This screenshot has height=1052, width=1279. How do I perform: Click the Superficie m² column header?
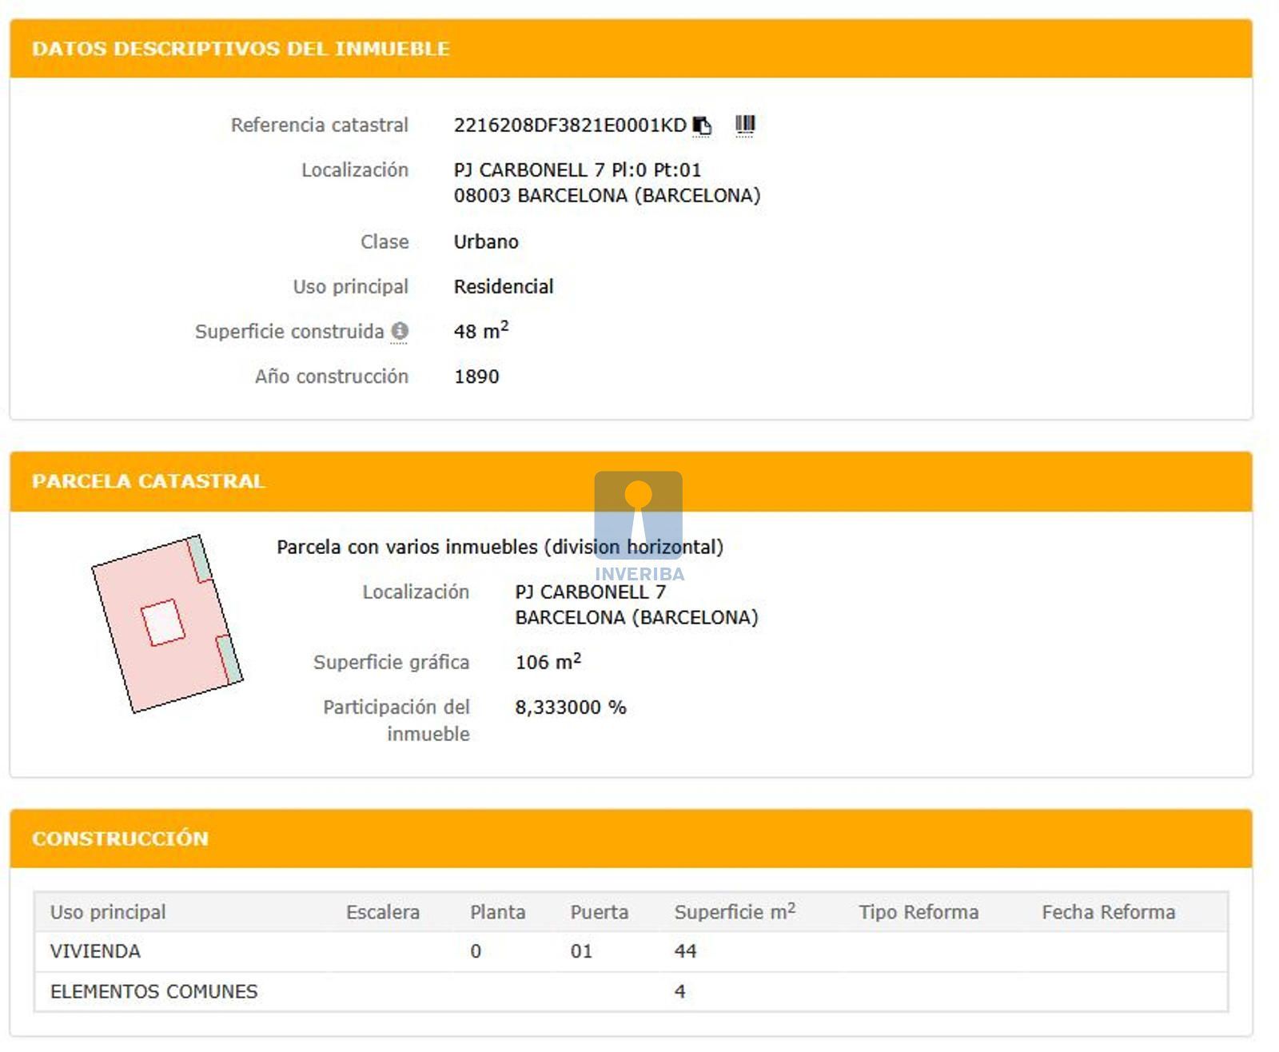point(734,912)
